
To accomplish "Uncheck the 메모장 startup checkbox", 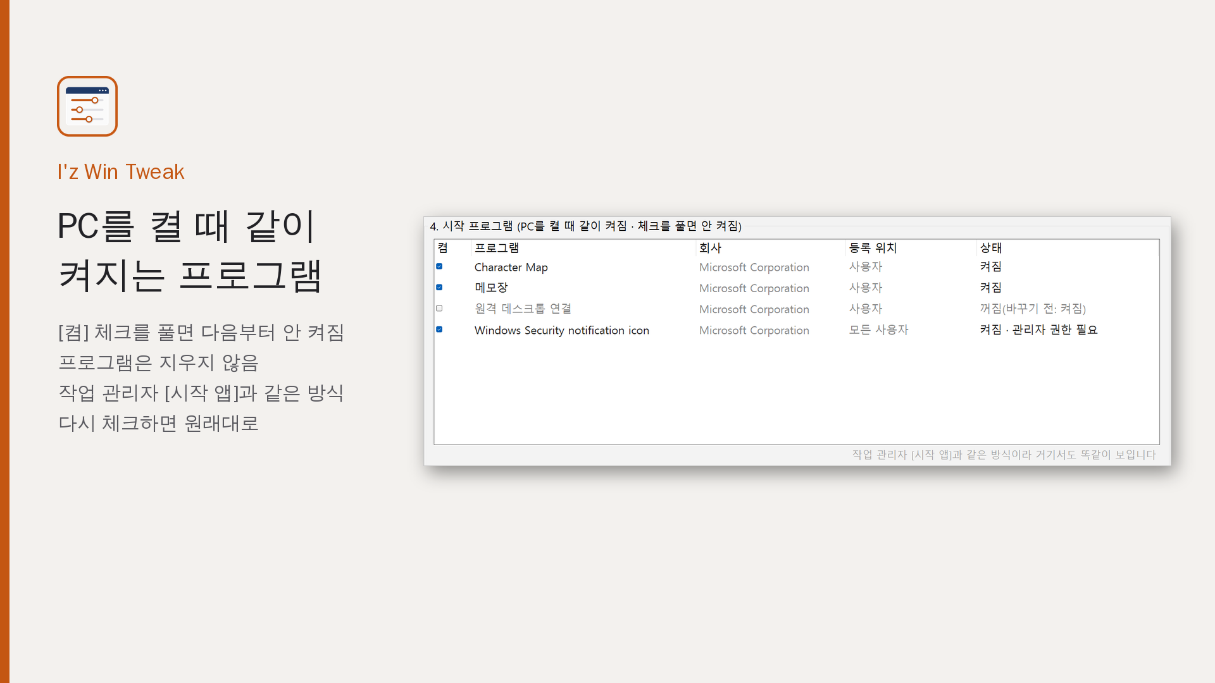I will click(439, 287).
